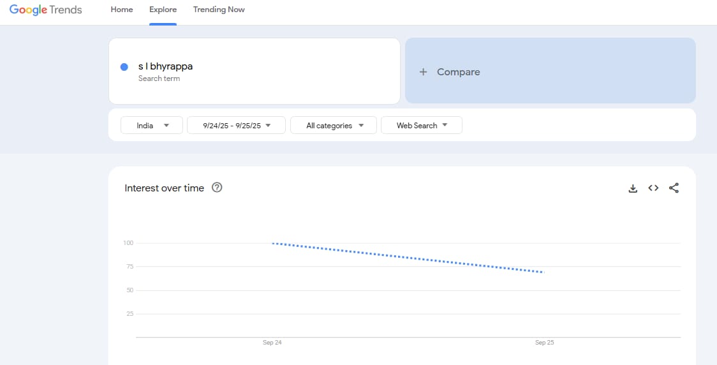Click the Google Trends logo
This screenshot has width=717, height=365.
(x=46, y=10)
